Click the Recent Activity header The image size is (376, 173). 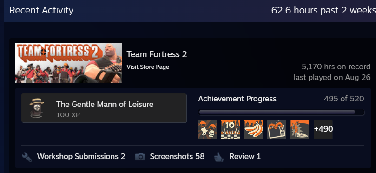click(41, 11)
